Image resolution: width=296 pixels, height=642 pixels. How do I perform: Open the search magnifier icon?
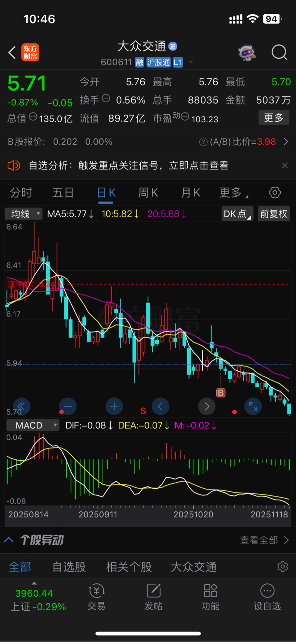[x=279, y=53]
